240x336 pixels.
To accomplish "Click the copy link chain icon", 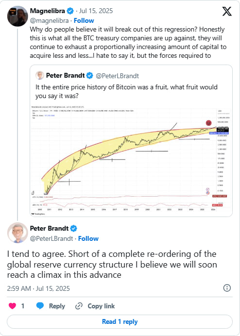I will click(79, 306).
